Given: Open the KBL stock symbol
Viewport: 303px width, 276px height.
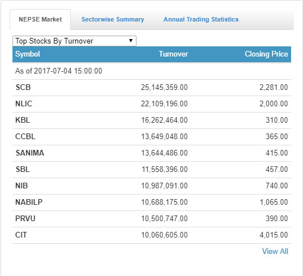Looking at the screenshot, I should click(x=23, y=120).
